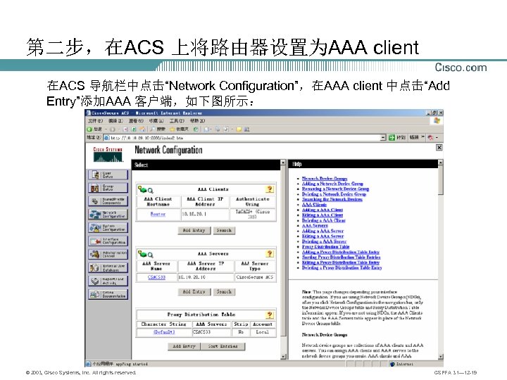Viewport: 507px width, 380px height.
Task: Open the Router AAA client hostname link
Action: click(x=158, y=214)
